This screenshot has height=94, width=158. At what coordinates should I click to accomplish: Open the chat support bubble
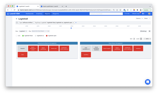pyautogui.click(x=148, y=82)
